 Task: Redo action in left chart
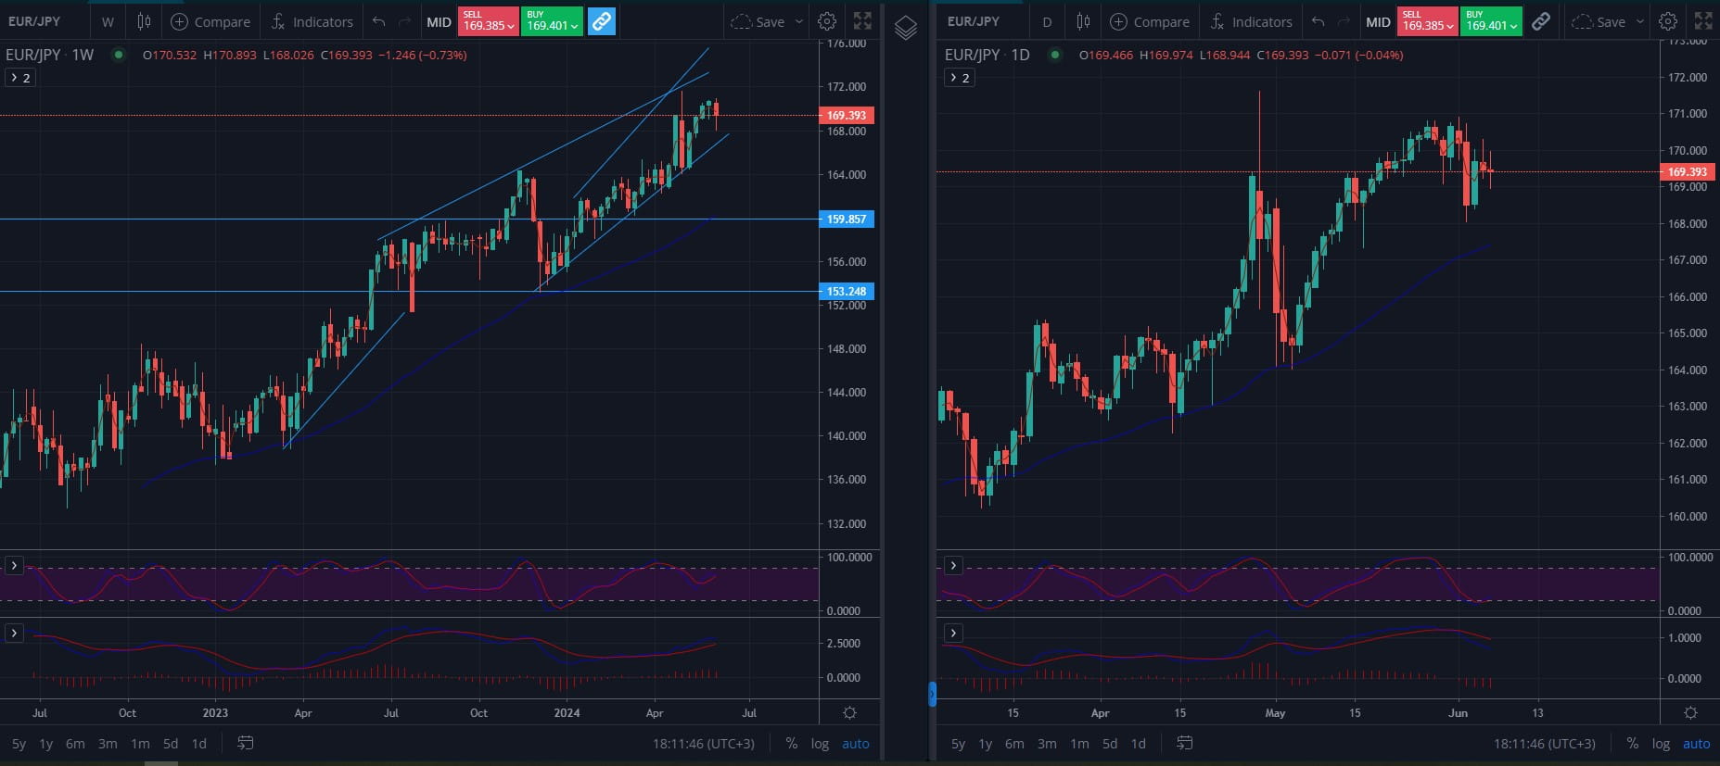[x=404, y=21]
